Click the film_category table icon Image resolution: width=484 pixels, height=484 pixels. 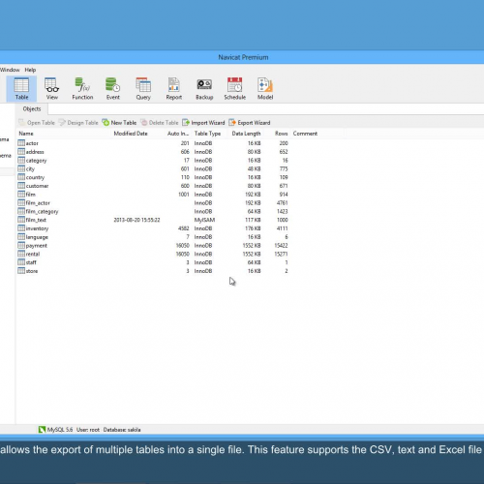[21, 211]
